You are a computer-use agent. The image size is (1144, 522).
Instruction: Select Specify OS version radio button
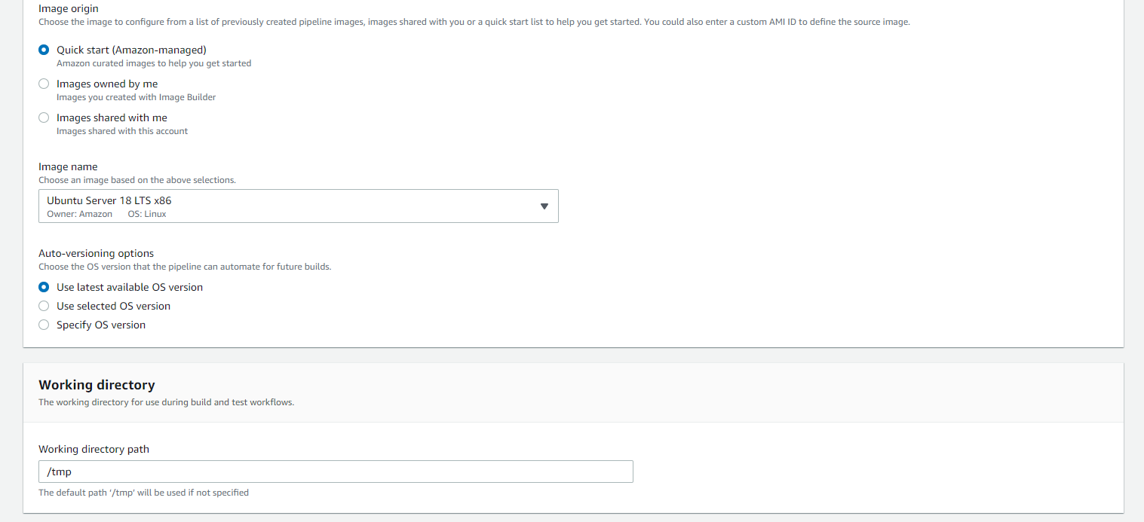click(x=44, y=325)
